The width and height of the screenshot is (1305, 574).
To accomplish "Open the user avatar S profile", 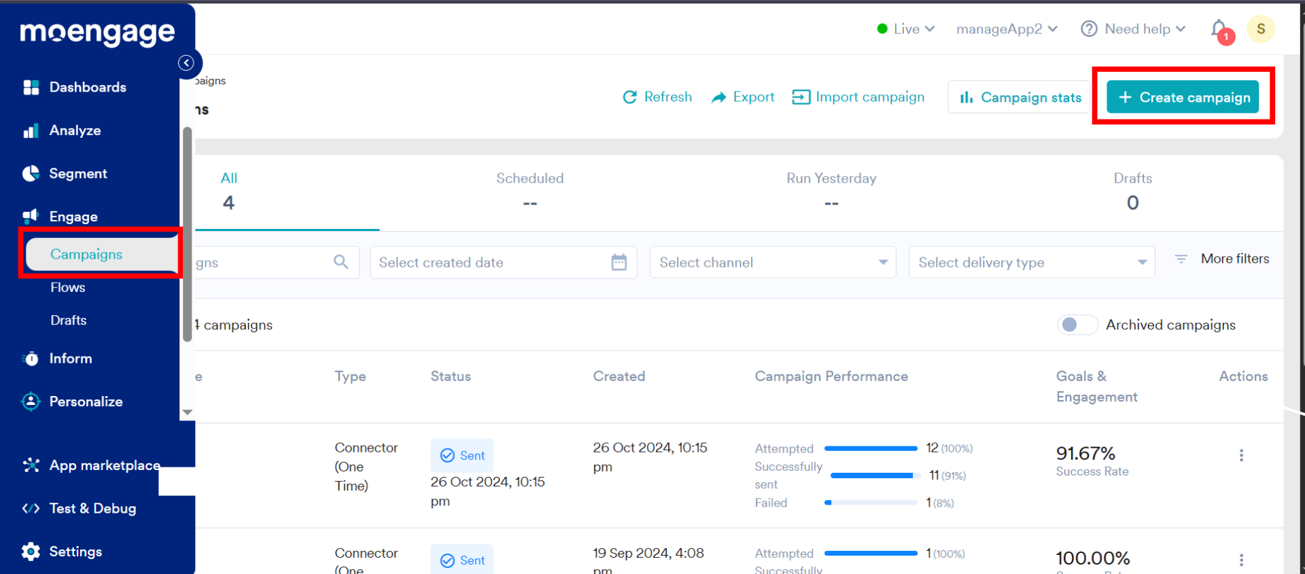I will (1261, 29).
